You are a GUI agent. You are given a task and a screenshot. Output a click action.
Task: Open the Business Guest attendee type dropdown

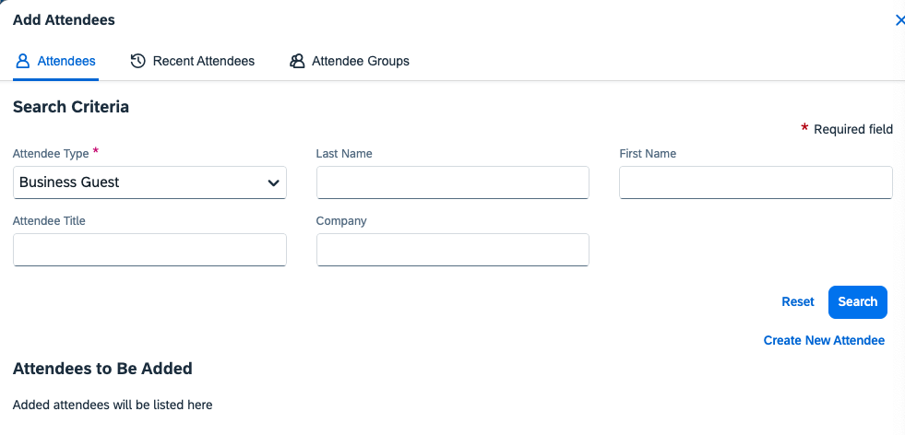[149, 182]
